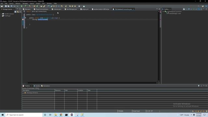Viewport: 208px width, 117px height.
Task: Switch to the Javadoc tab
Action: click(x=37, y=86)
